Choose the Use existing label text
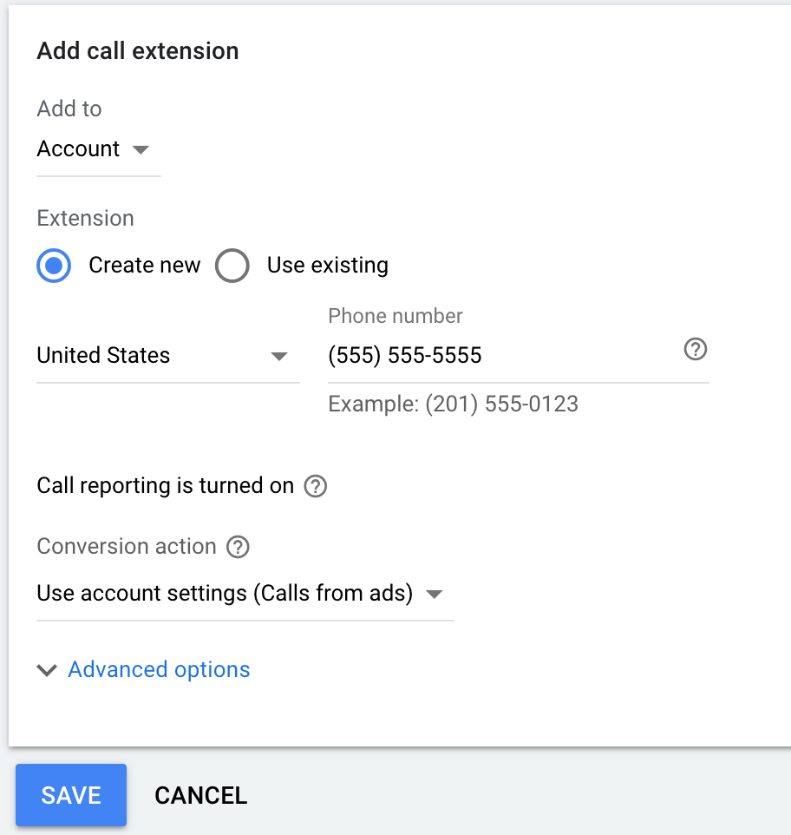791x835 pixels. (328, 265)
